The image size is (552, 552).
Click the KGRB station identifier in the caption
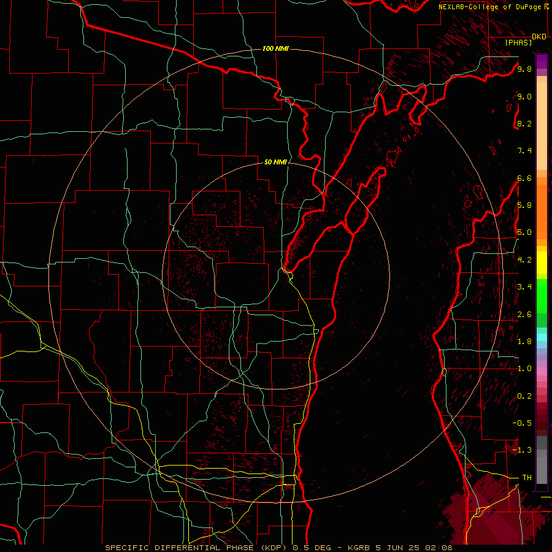pyautogui.click(x=359, y=548)
